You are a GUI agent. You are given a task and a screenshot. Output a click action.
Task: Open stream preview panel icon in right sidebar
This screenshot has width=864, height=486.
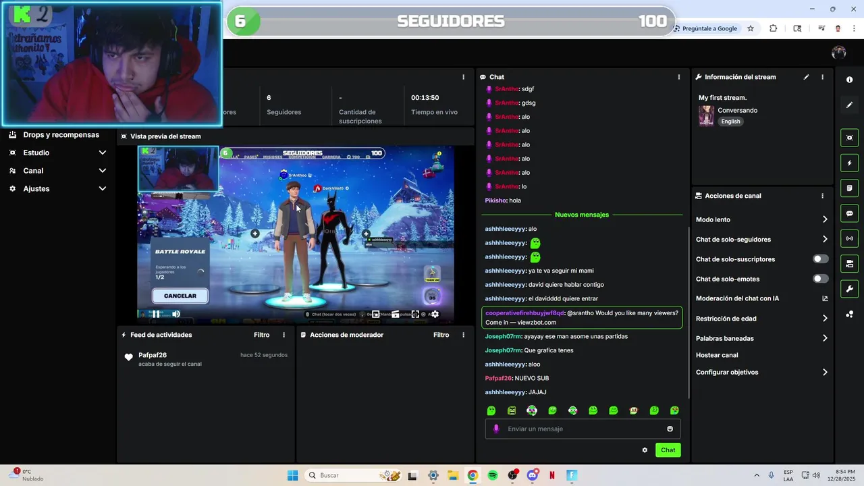pyautogui.click(x=849, y=138)
